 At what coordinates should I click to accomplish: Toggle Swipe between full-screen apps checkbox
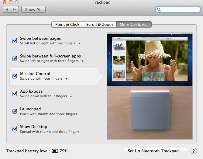pos(15,58)
